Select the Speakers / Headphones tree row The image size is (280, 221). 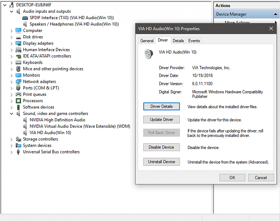coord(74,24)
